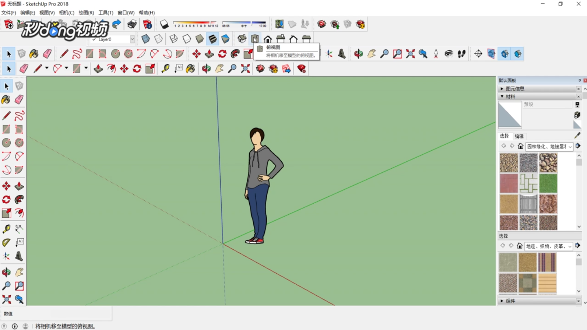Activate the Push/Pull tool in left toolbar
587x330 pixels.
point(19,186)
